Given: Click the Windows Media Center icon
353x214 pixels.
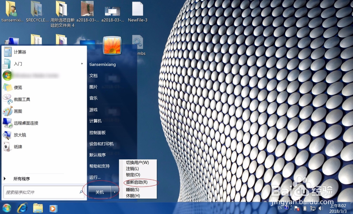Looking at the screenshot, I should [7, 76].
